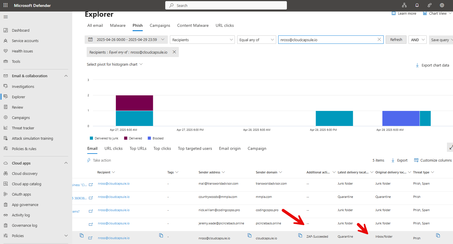Open Cloud discovery in sidebar
The width and height of the screenshot is (453, 244).
25,173
